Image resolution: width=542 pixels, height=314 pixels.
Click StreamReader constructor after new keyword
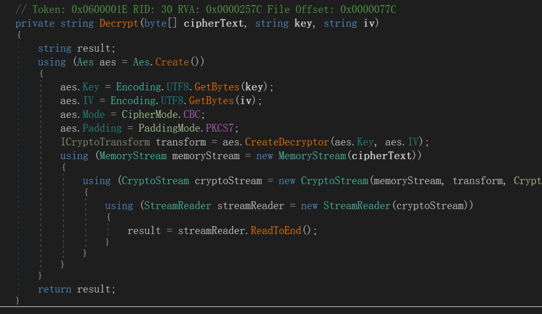(x=357, y=206)
